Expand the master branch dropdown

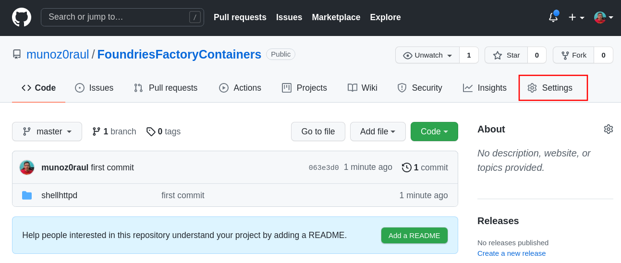(47, 131)
